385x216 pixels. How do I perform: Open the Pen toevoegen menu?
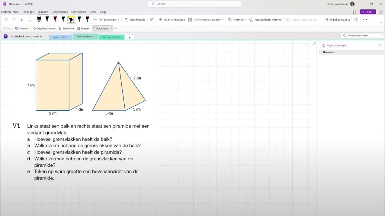click(106, 20)
